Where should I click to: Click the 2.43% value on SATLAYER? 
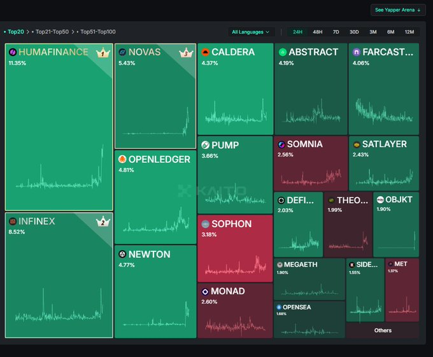click(360, 155)
